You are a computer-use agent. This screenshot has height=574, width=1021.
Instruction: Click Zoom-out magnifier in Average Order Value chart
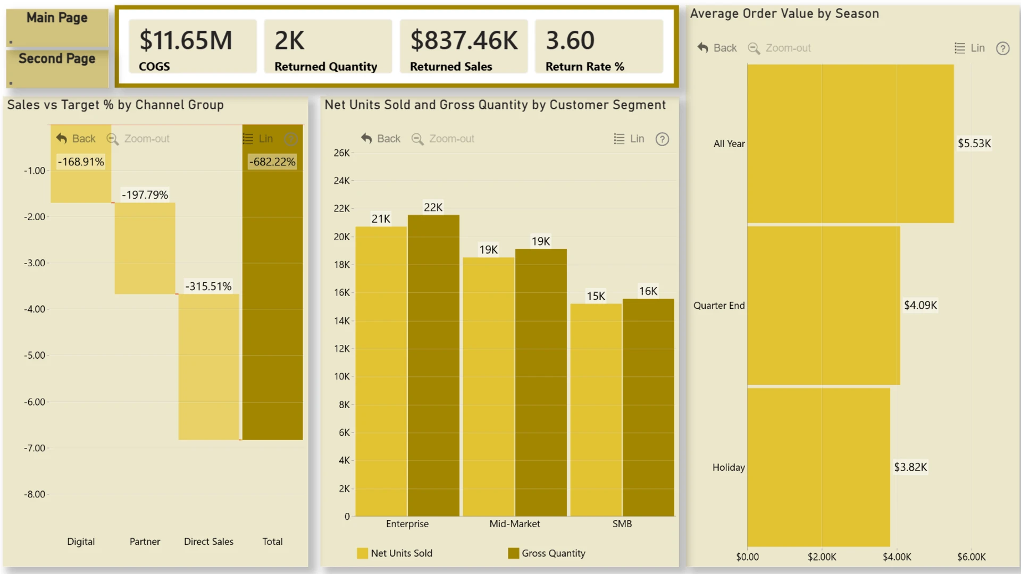[x=754, y=48]
